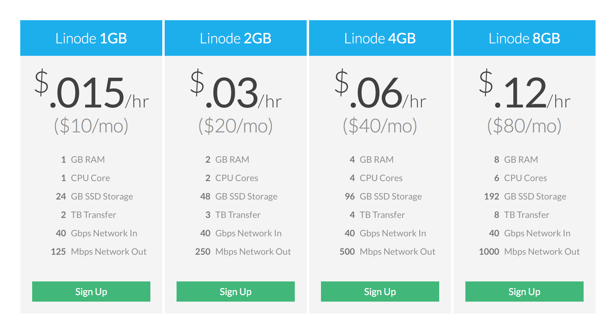Screen dimensions: 611x323
Task: Click the Sign Up button under Linode 4GB
Action: coord(380,292)
